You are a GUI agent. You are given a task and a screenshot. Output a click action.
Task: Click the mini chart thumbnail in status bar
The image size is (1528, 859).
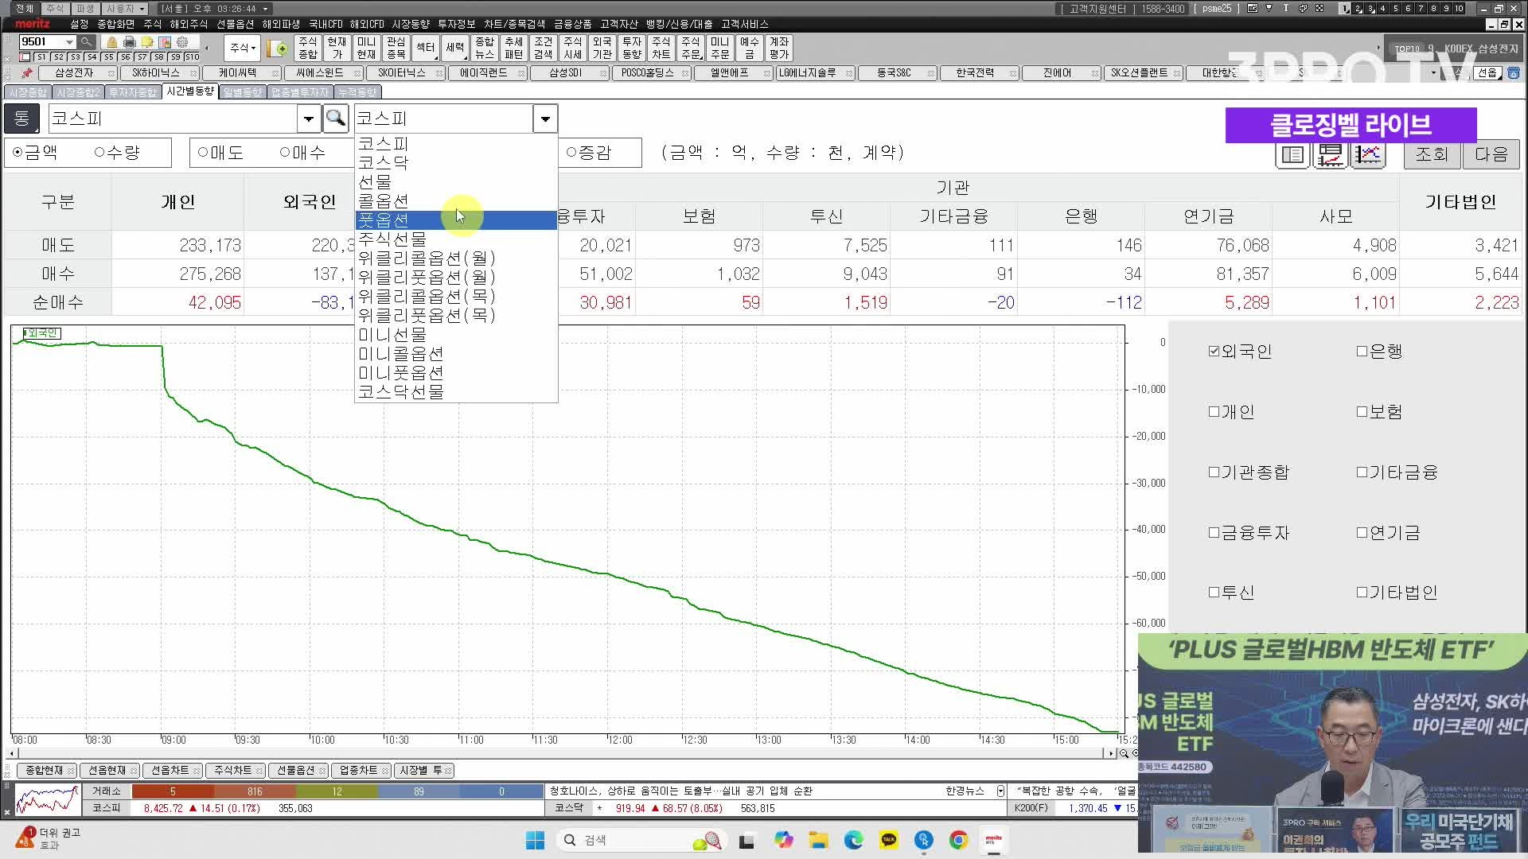pyautogui.click(x=48, y=799)
